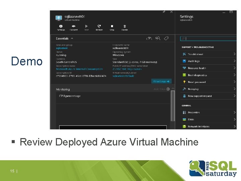Expand Properties row chevron

coord(234,112)
